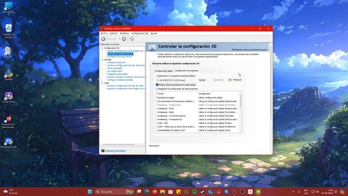
Task: Open the Papelera de reciclaje desktop icon
Action: (9, 31)
